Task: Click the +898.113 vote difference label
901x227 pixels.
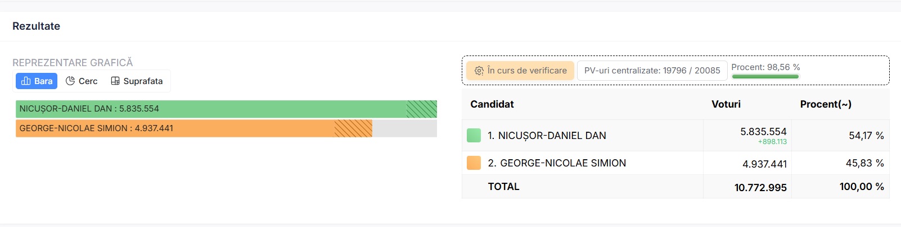Action: [772, 142]
